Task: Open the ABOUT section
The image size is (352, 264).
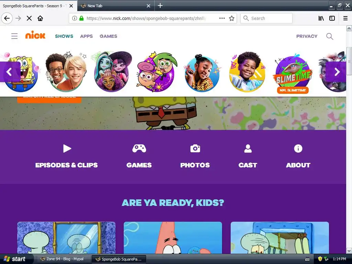Action: pyautogui.click(x=298, y=165)
